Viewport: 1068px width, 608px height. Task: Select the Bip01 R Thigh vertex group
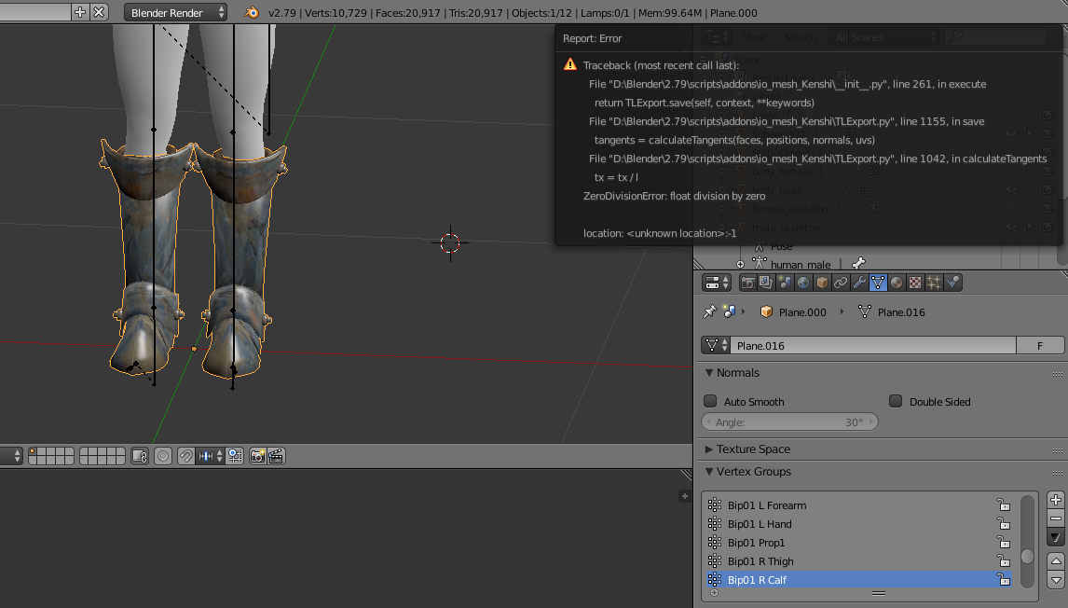[858, 561]
